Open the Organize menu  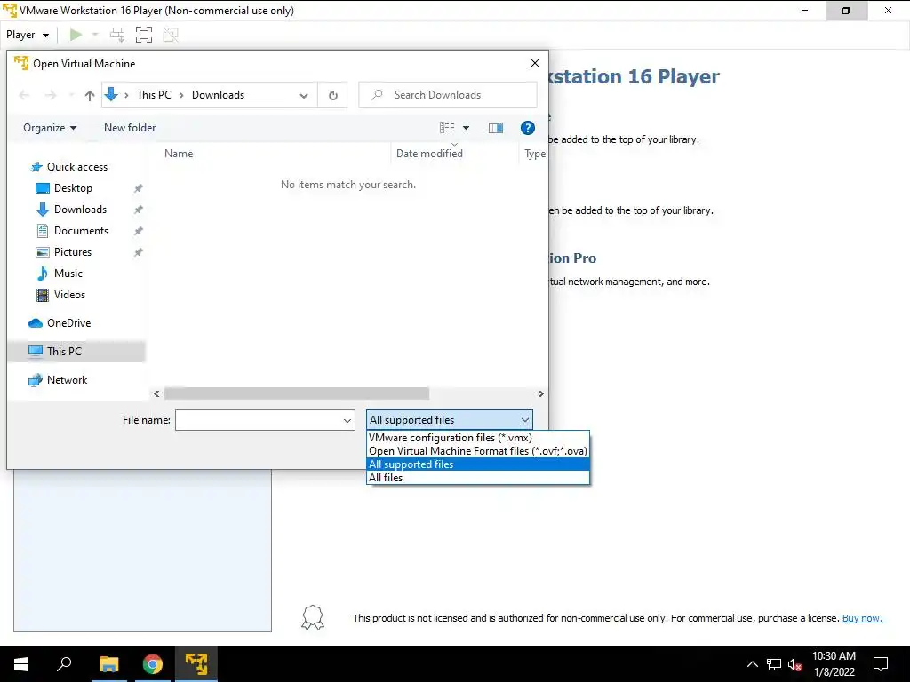click(50, 128)
